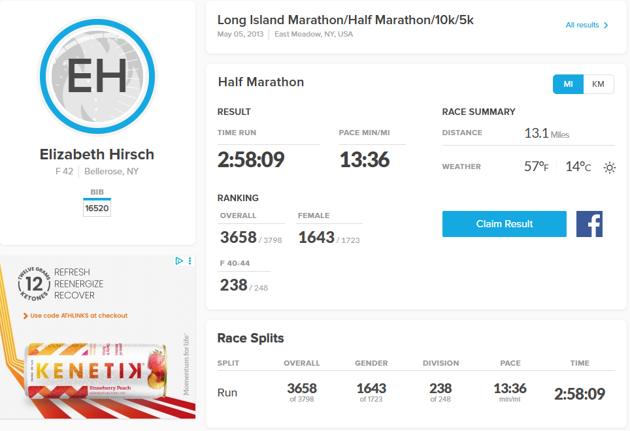This screenshot has height=431, width=630.
Task: Click the bib number 16520 box
Action: click(97, 208)
